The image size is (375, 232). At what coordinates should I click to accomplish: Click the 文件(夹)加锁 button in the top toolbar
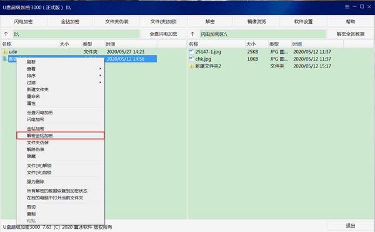(x=163, y=21)
